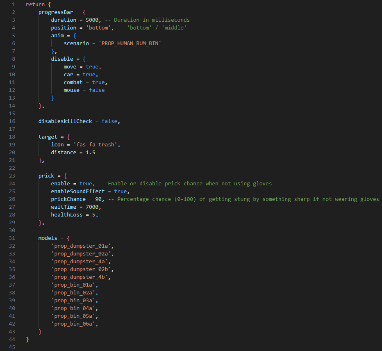The height and width of the screenshot is (351, 382).
Task: Click the 'PROP_HUMAN_BUM_BIN' scenario string
Action: pos(130,43)
